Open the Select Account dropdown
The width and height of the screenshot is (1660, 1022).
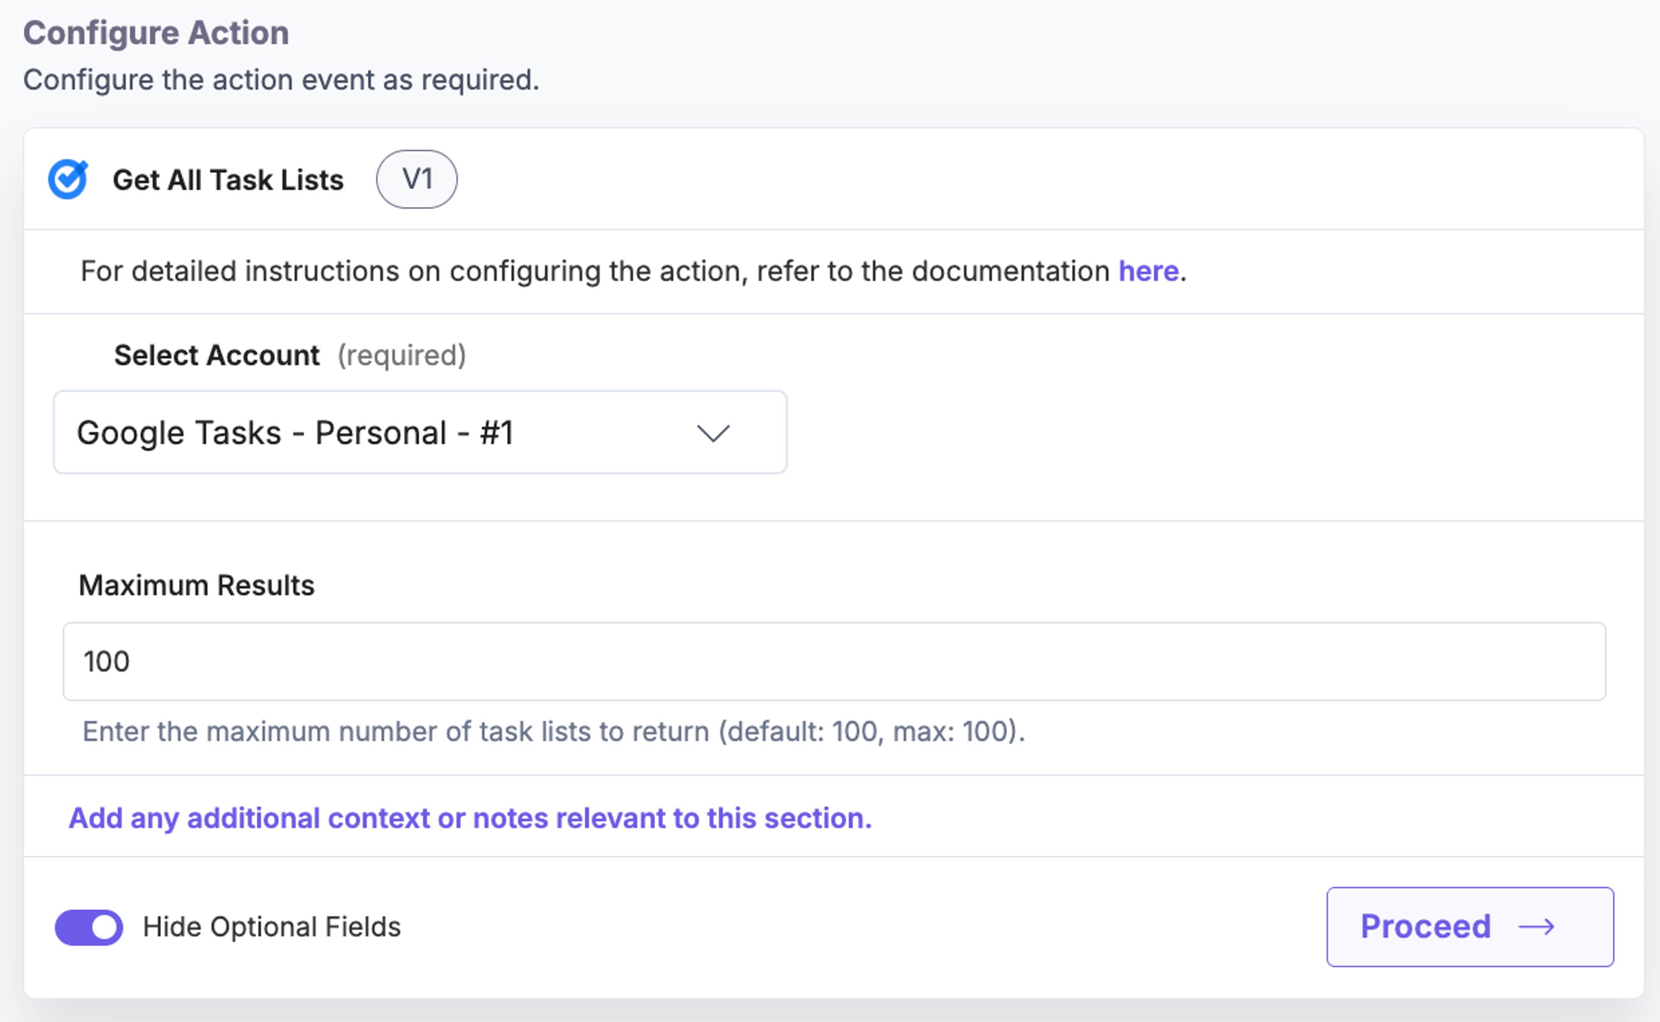[420, 432]
